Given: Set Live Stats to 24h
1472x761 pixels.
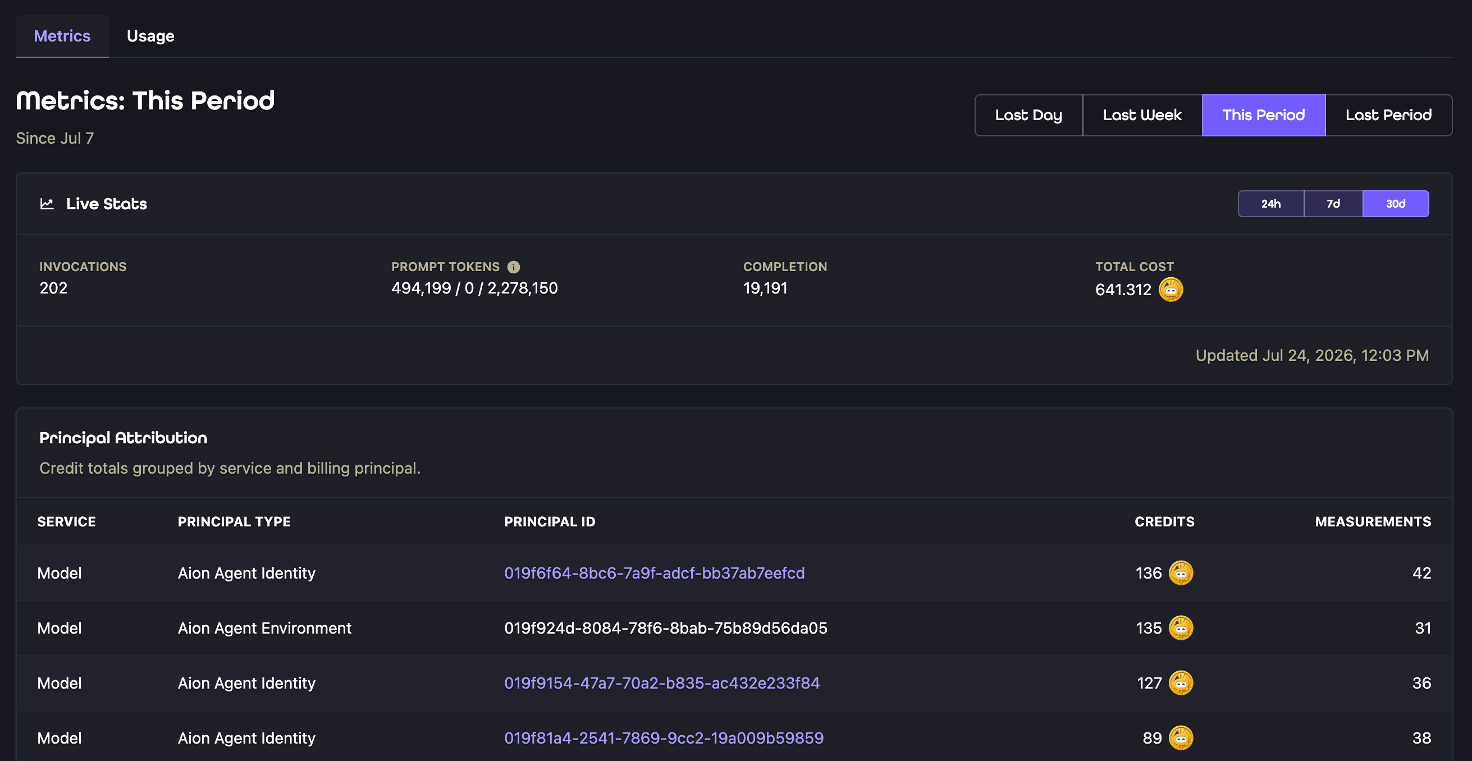Looking at the screenshot, I should (1271, 203).
